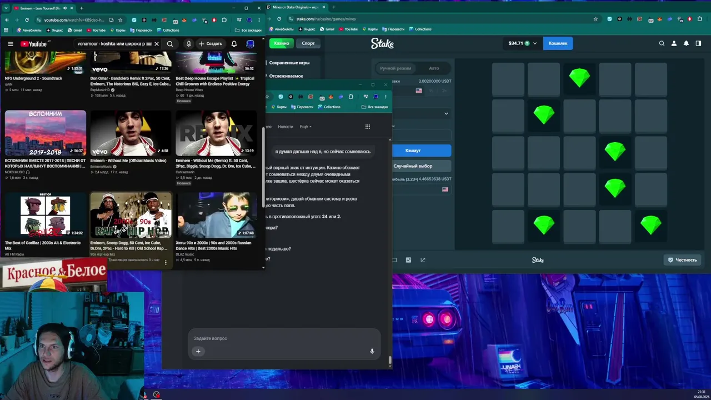711x400 pixels.
Task: Open Chrome three-dot menu in YouTube window
Action: tap(259, 20)
